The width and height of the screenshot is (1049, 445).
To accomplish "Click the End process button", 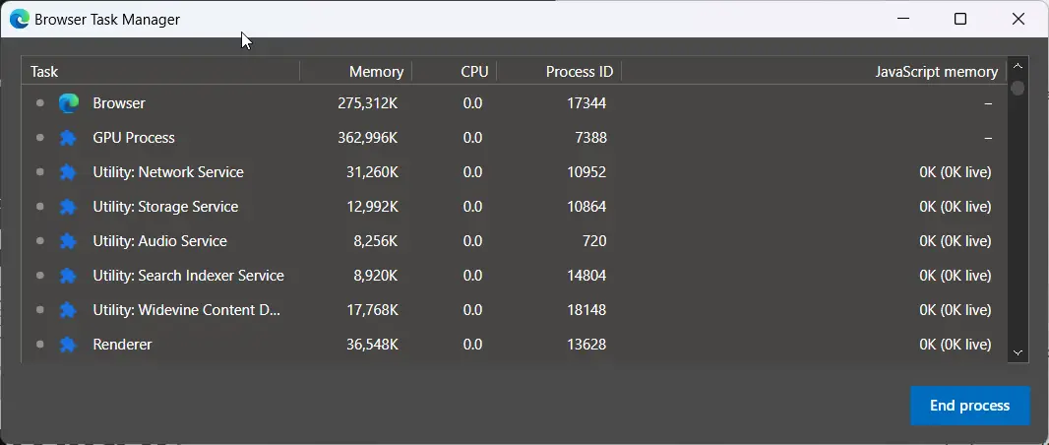I will tap(970, 406).
